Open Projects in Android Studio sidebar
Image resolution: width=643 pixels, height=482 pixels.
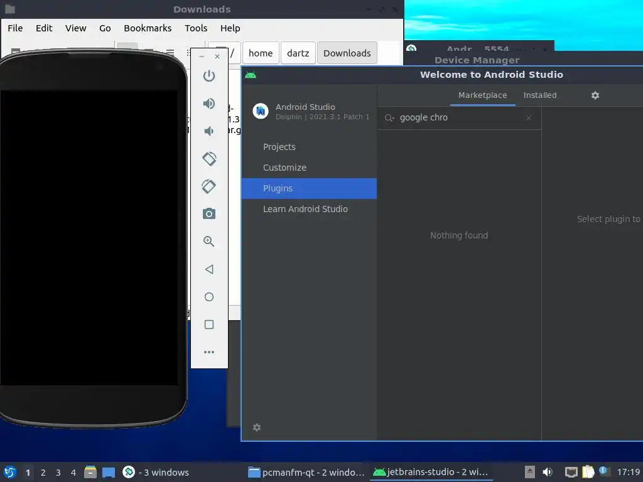click(279, 147)
